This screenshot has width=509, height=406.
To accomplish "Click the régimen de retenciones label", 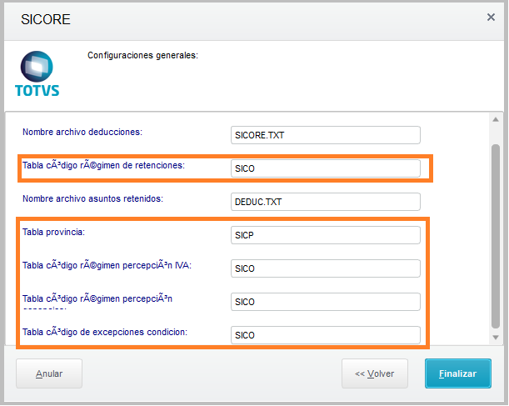I will (x=103, y=165).
